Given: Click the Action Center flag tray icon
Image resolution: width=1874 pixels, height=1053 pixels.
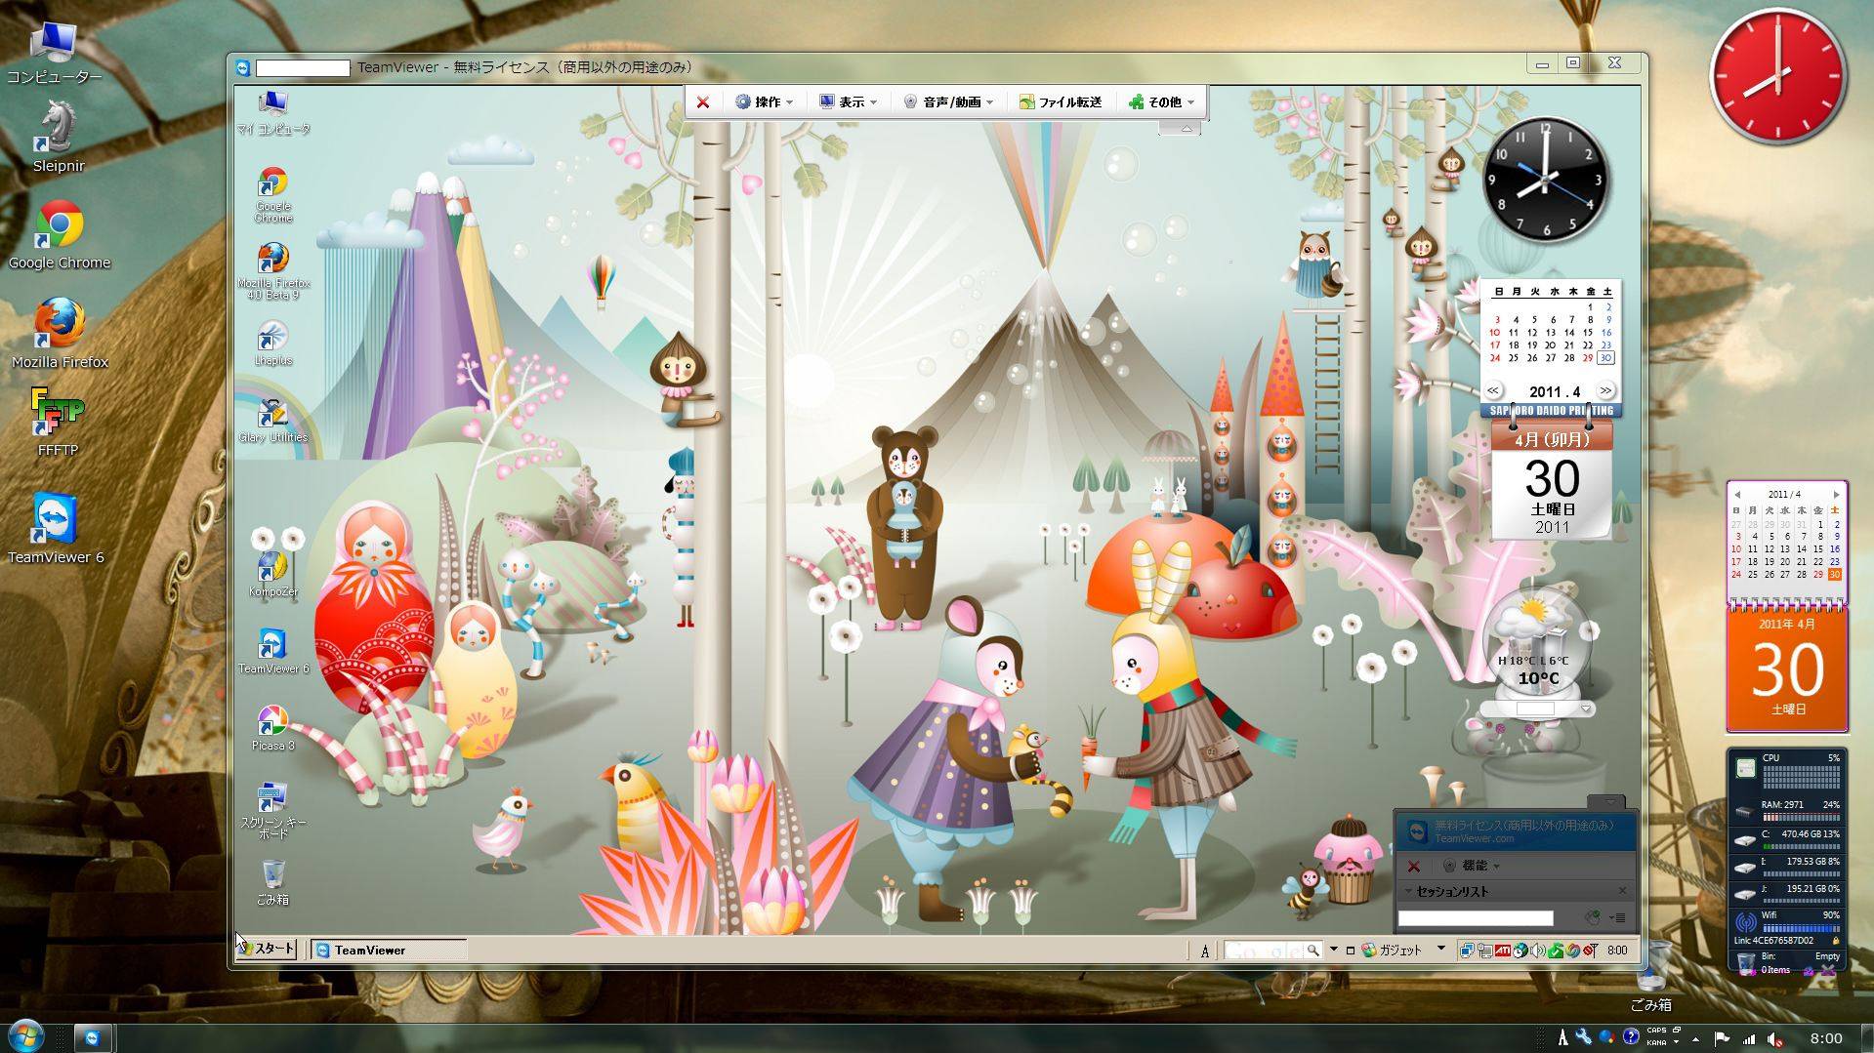Looking at the screenshot, I should coord(1722,1039).
